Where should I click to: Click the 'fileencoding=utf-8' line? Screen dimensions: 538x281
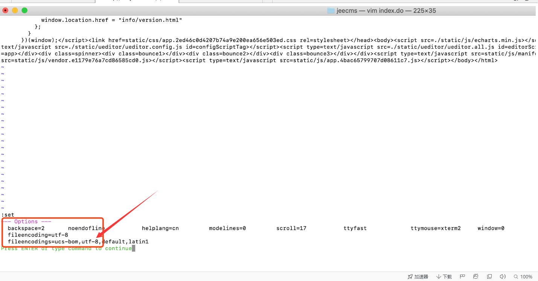point(38,235)
